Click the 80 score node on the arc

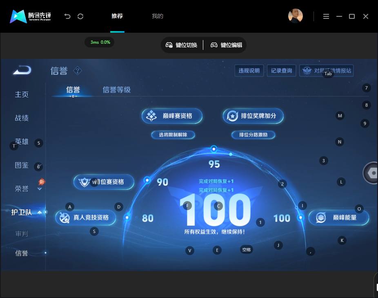tap(127, 217)
